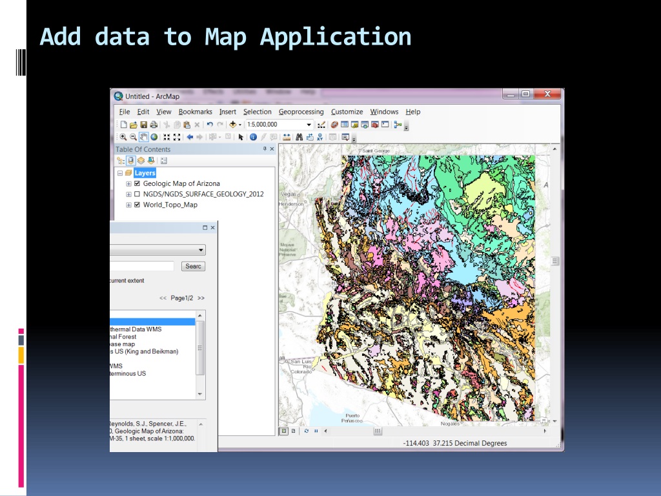The width and height of the screenshot is (661, 496).
Task: Open Standard toolbar options arrow
Action: click(x=407, y=126)
